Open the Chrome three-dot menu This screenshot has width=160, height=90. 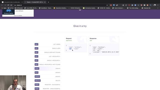click(158, 5)
